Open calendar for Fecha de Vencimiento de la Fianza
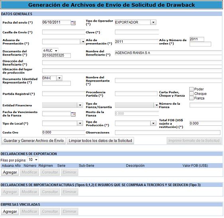Image resolution: width=224 pixels, height=218 pixels. tap(73, 114)
